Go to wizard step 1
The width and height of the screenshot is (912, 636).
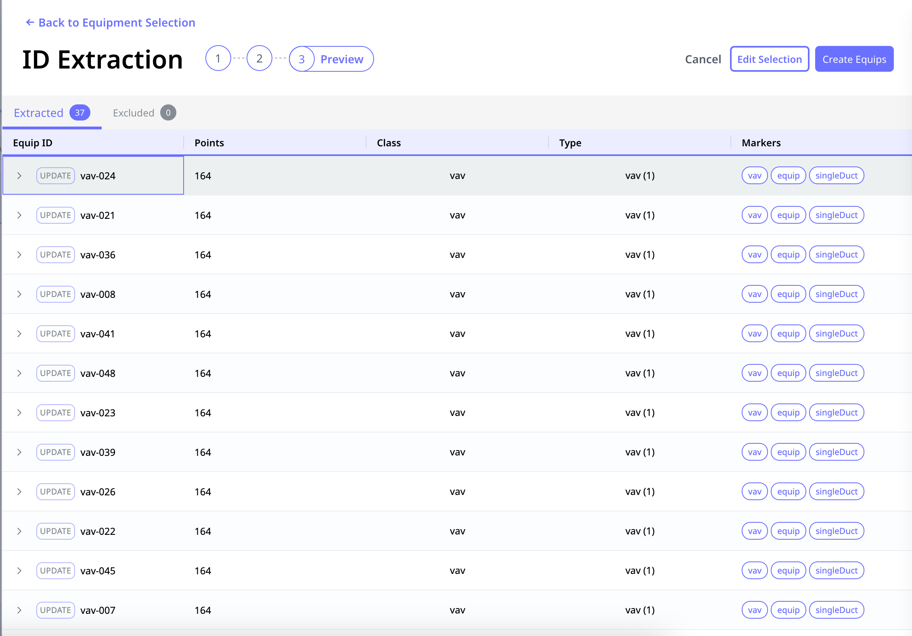click(218, 59)
